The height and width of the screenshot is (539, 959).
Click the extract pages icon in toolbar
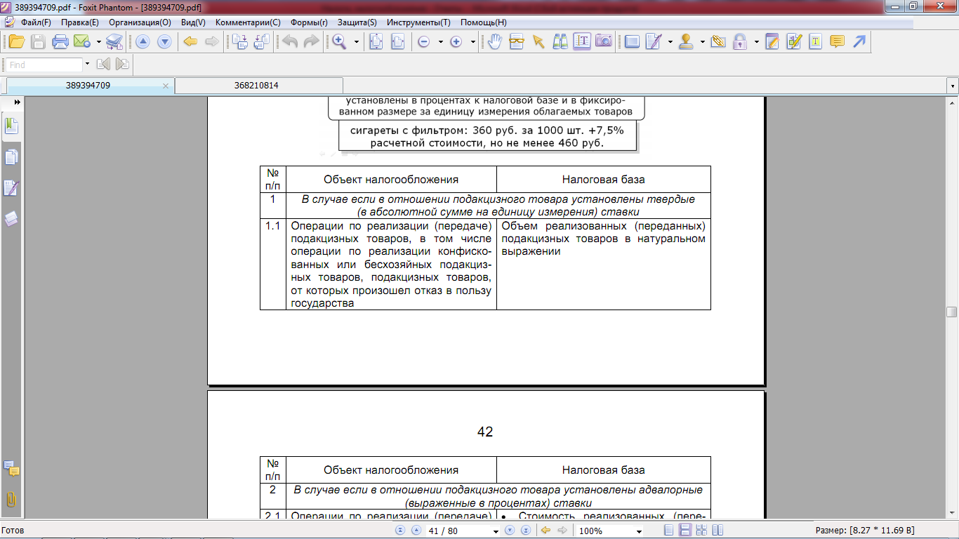pyautogui.click(x=262, y=41)
